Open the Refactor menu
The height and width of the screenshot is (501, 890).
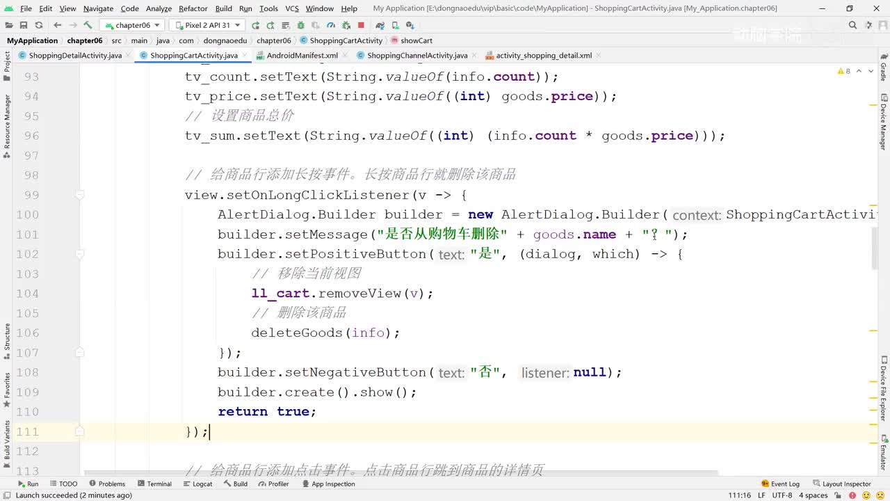click(193, 8)
